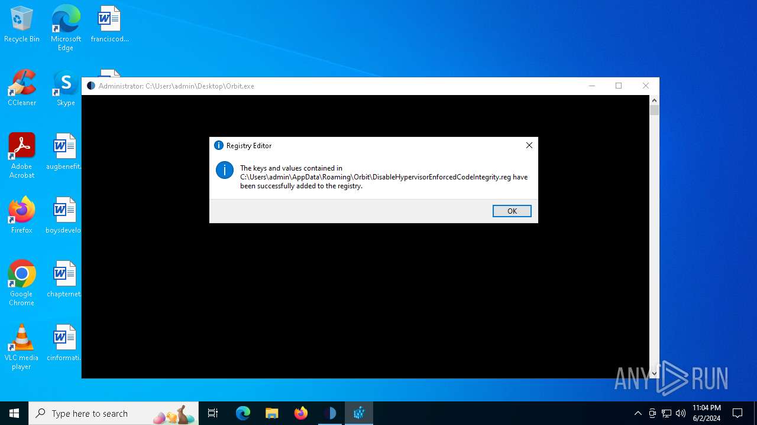Click the Orbit.exe console scroll-down arrow
Screen dimensions: 757x425
pos(654,373)
